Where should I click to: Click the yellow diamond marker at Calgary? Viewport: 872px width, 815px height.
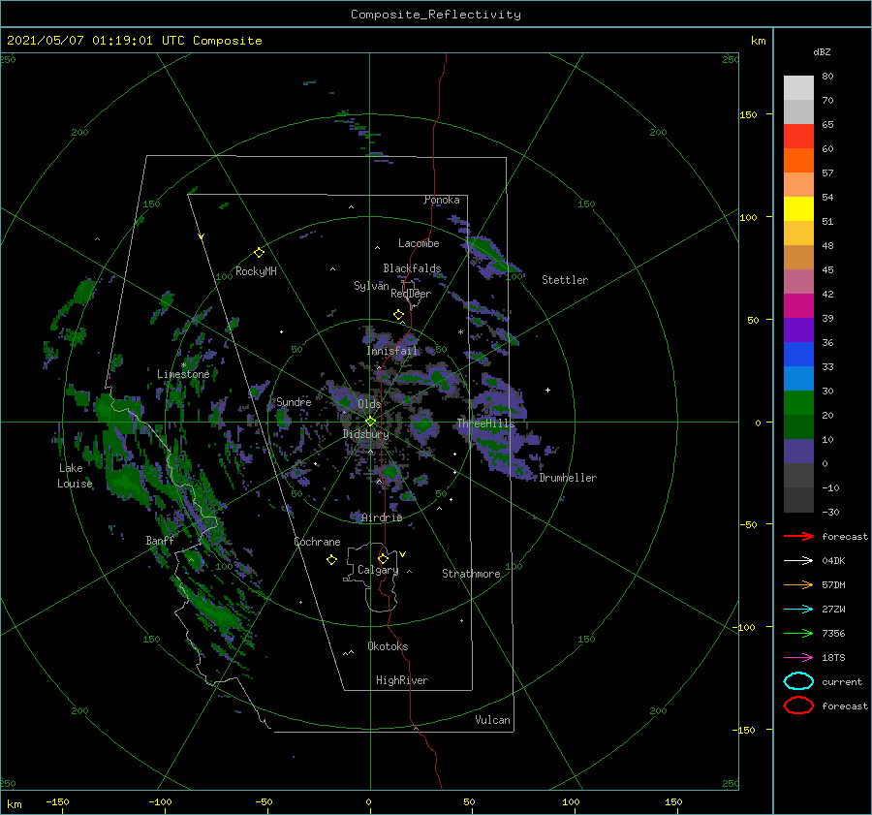click(x=383, y=558)
